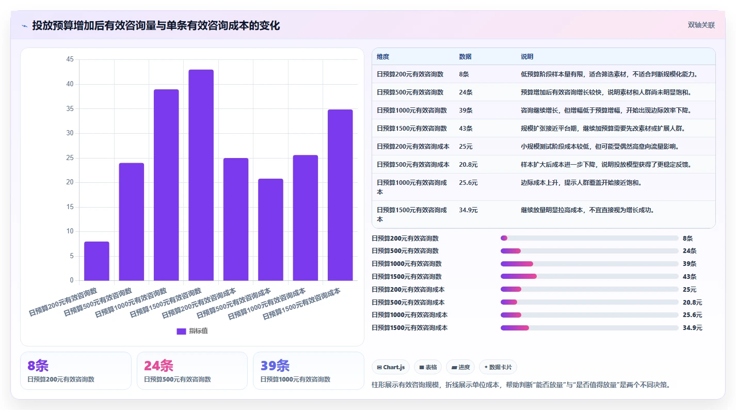Open the 24条 data card
This screenshot has width=736, height=410.
tap(192, 371)
